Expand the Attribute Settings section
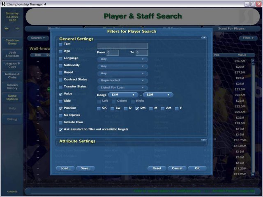The height and width of the screenshot is (197, 263). tap(203, 140)
